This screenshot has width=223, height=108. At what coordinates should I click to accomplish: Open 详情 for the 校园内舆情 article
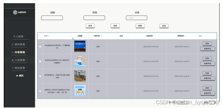pos(207,73)
